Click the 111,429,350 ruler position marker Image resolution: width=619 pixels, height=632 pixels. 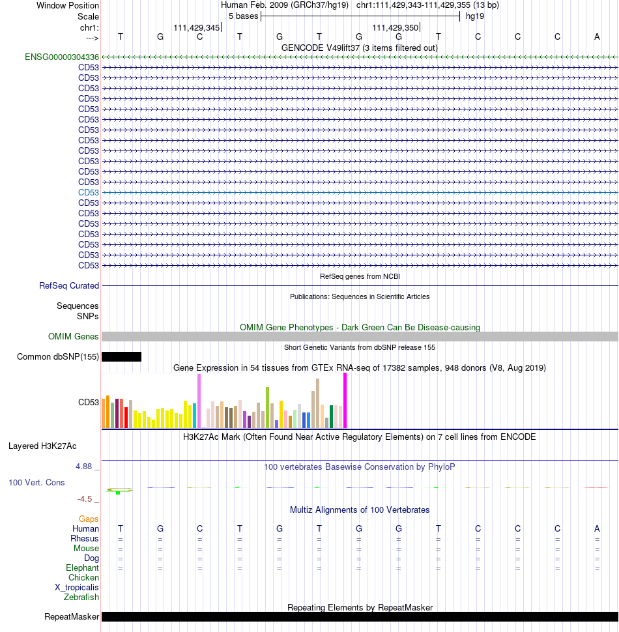click(396, 27)
